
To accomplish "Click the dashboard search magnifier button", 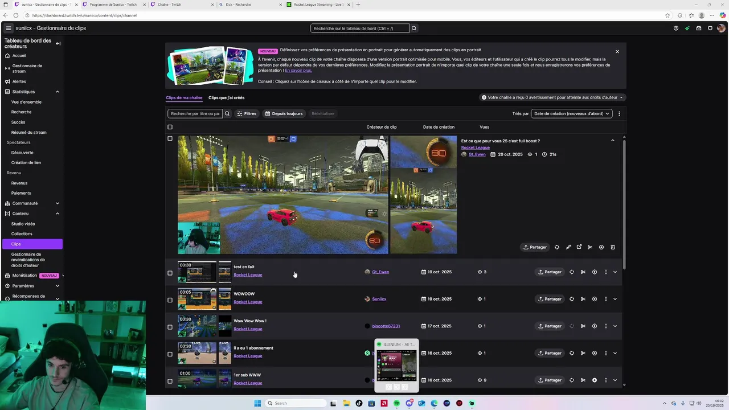I will [x=414, y=28].
